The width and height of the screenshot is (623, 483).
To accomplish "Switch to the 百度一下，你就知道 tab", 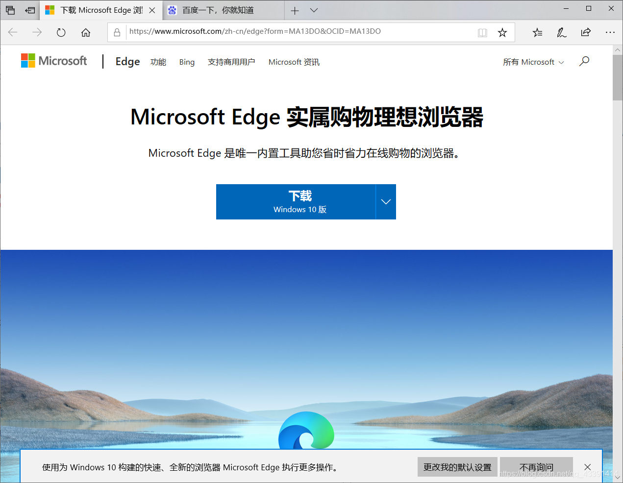I will [223, 10].
